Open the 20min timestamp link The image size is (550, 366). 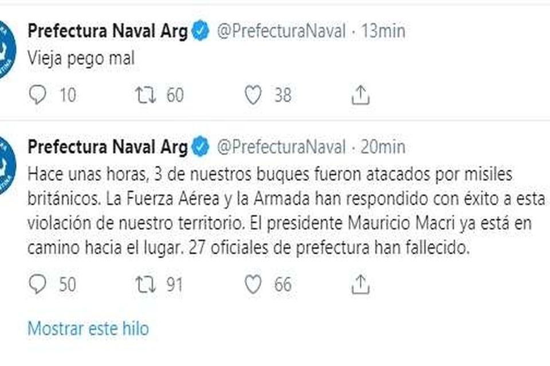coord(382,147)
